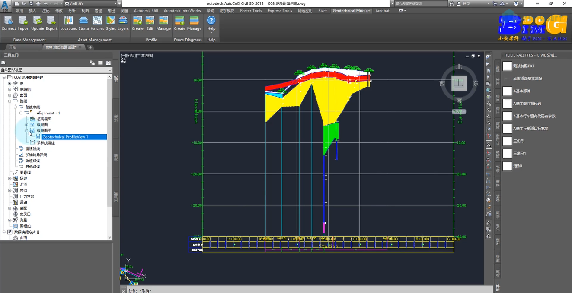Click Edit in the Profile panel
Viewport: 572px width, 293px height.
tap(150, 23)
